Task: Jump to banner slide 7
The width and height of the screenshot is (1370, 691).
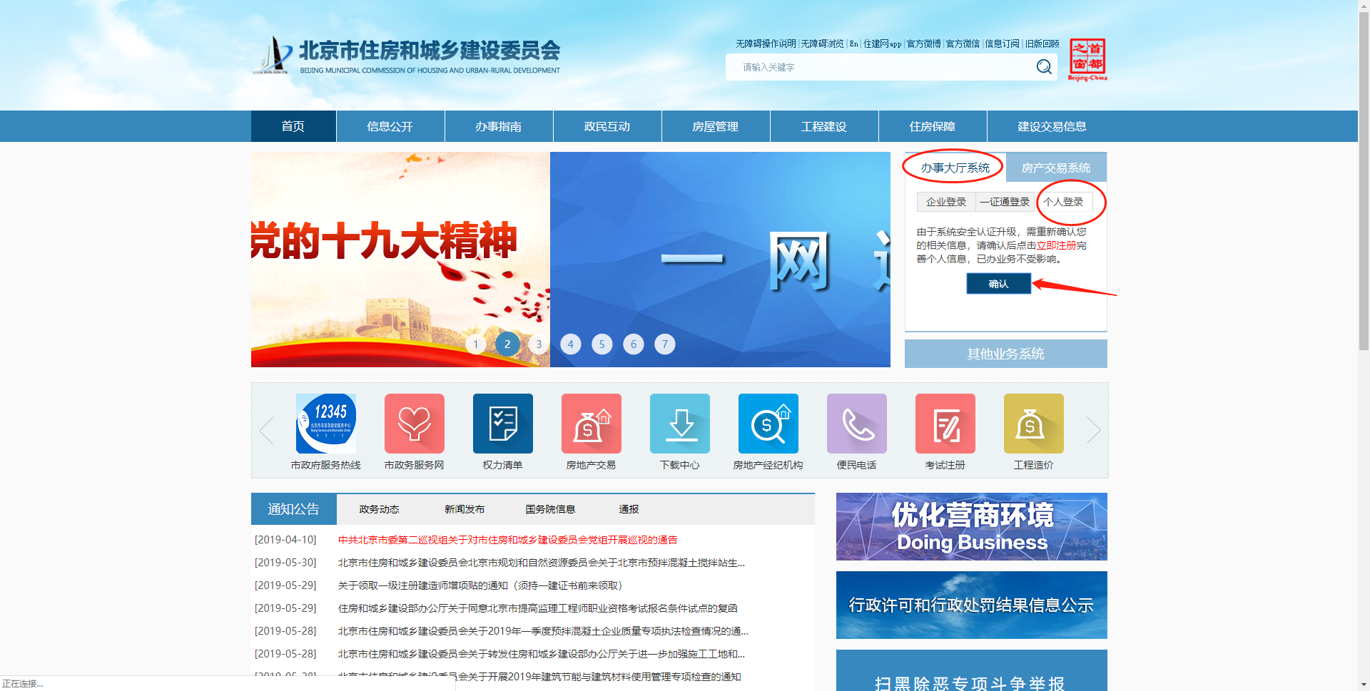Action: coord(665,344)
